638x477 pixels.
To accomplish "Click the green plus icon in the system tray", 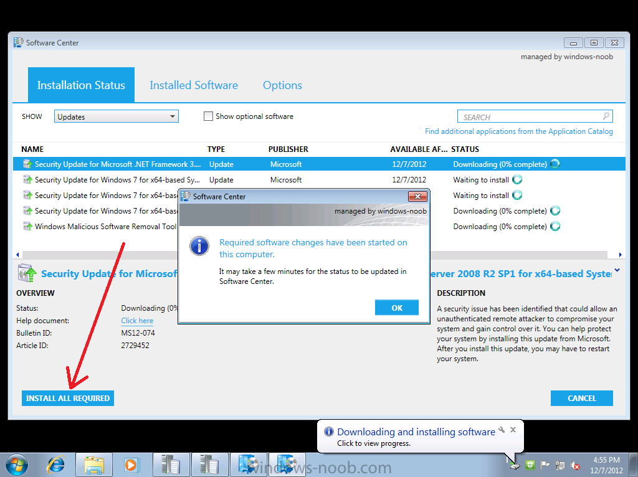I will pos(530,465).
